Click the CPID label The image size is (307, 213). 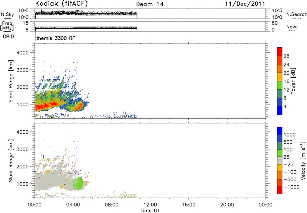tap(8, 37)
